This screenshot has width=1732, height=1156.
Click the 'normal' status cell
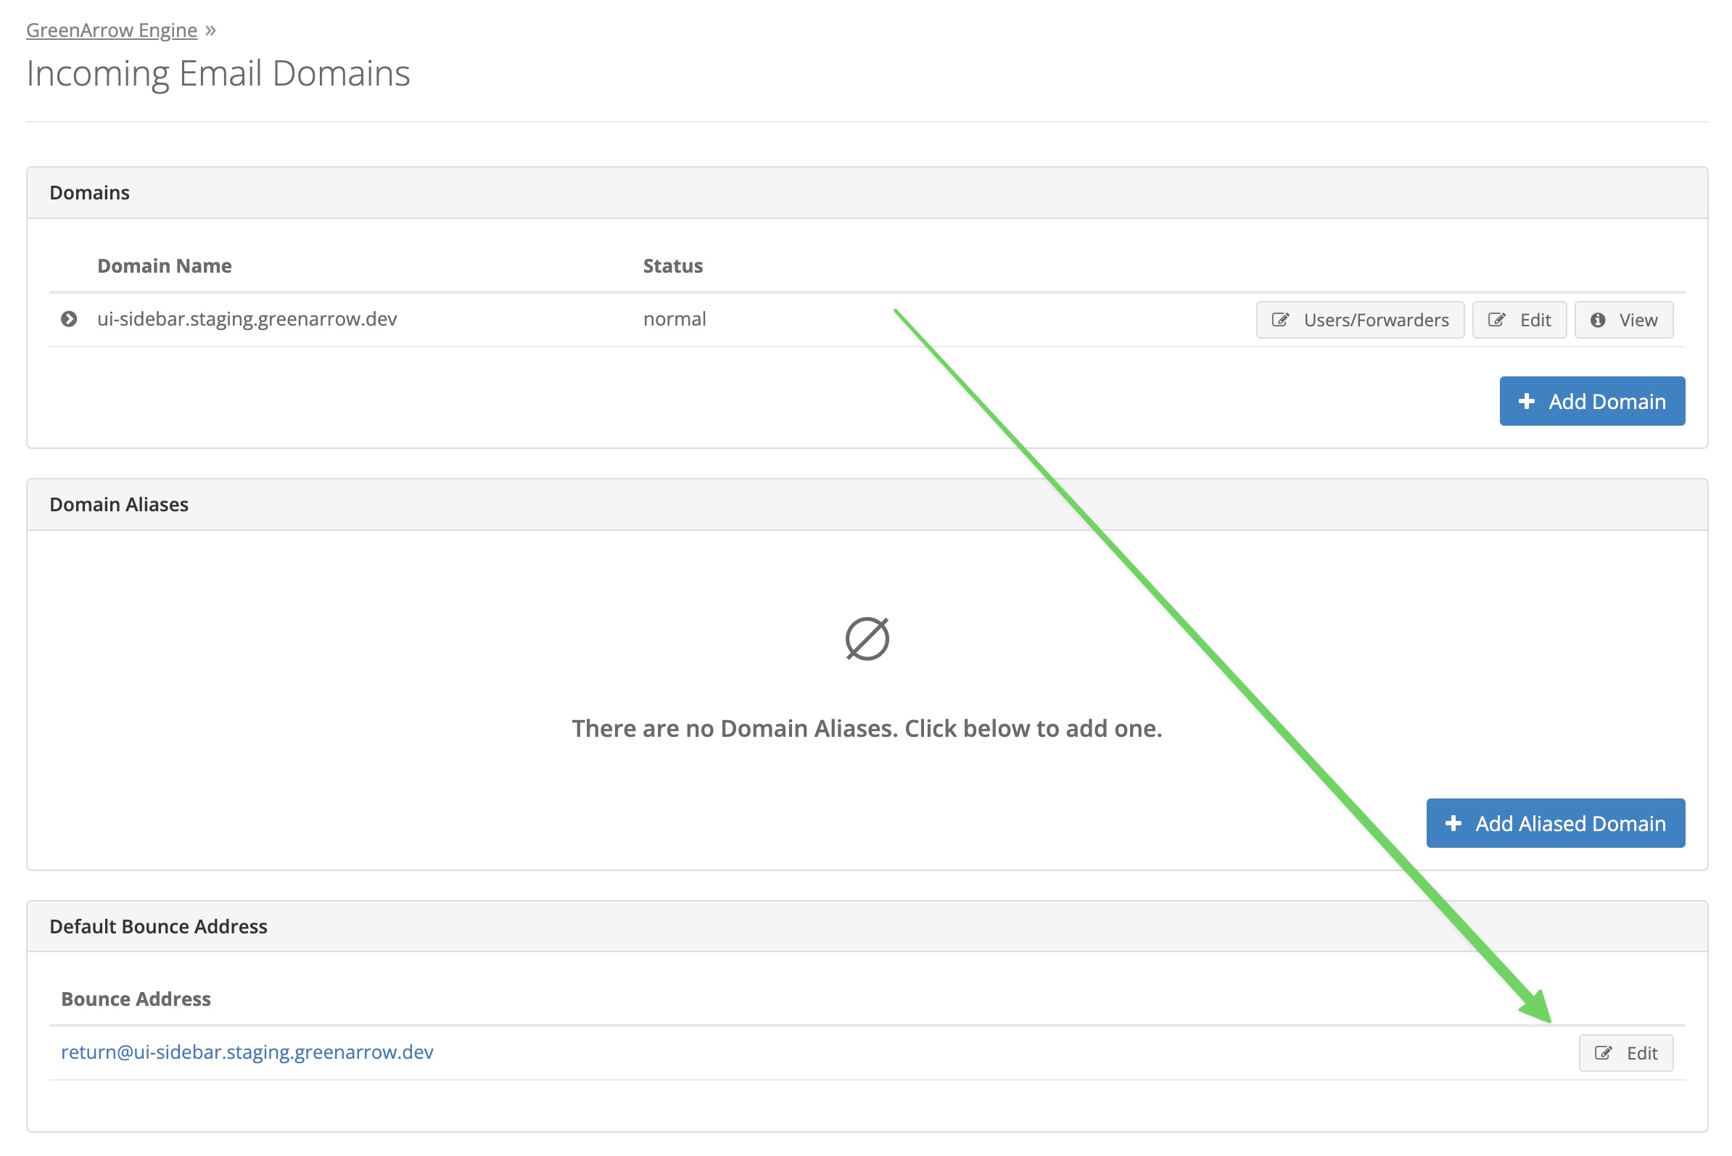[x=674, y=318]
